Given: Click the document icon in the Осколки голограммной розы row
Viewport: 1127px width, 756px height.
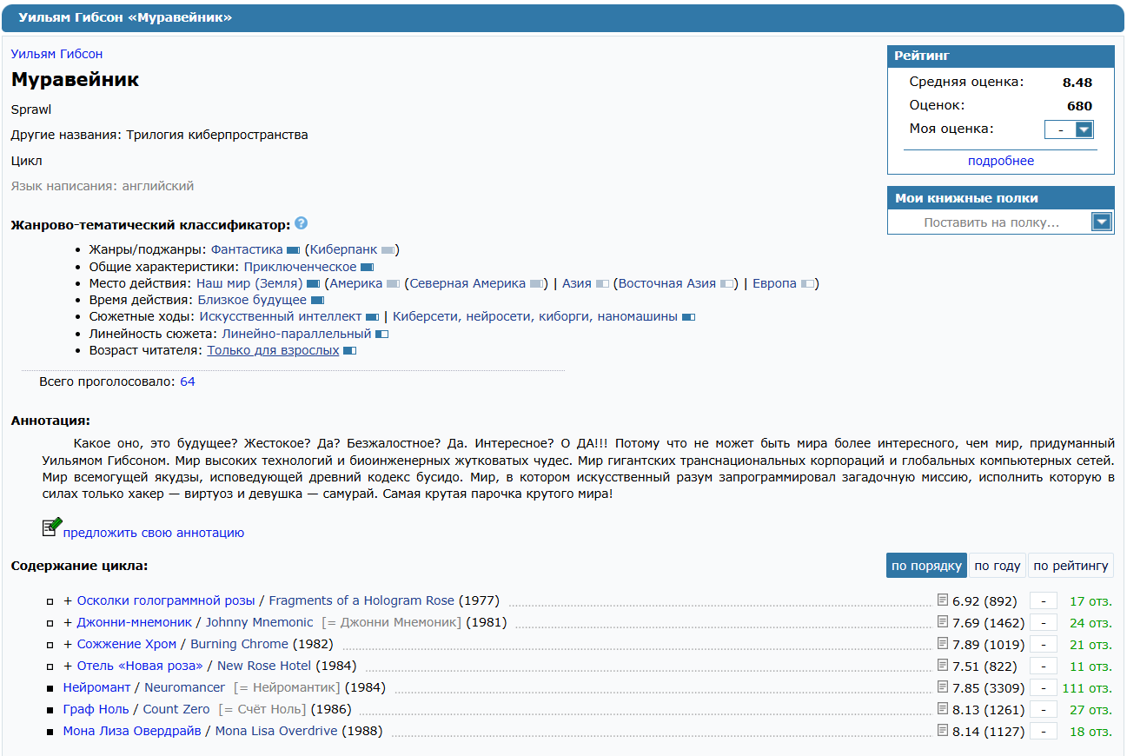Looking at the screenshot, I should click(943, 600).
